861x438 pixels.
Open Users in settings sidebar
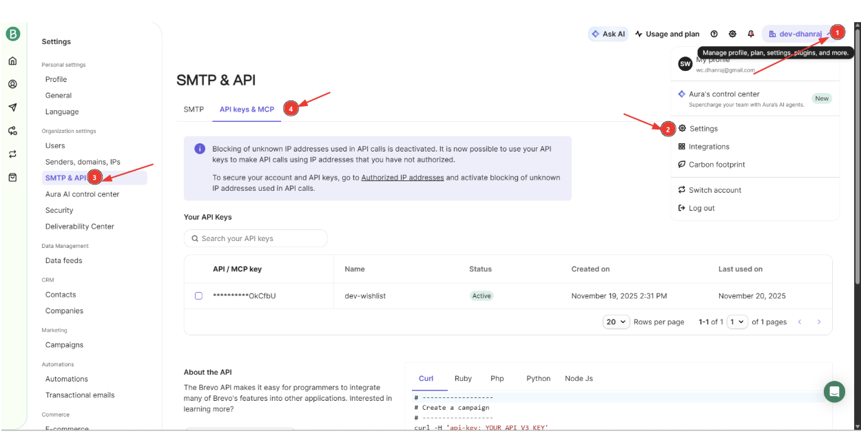tap(55, 146)
